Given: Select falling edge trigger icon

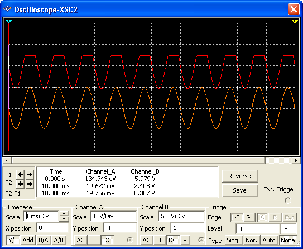Looking at the screenshot, I should [x=249, y=218].
